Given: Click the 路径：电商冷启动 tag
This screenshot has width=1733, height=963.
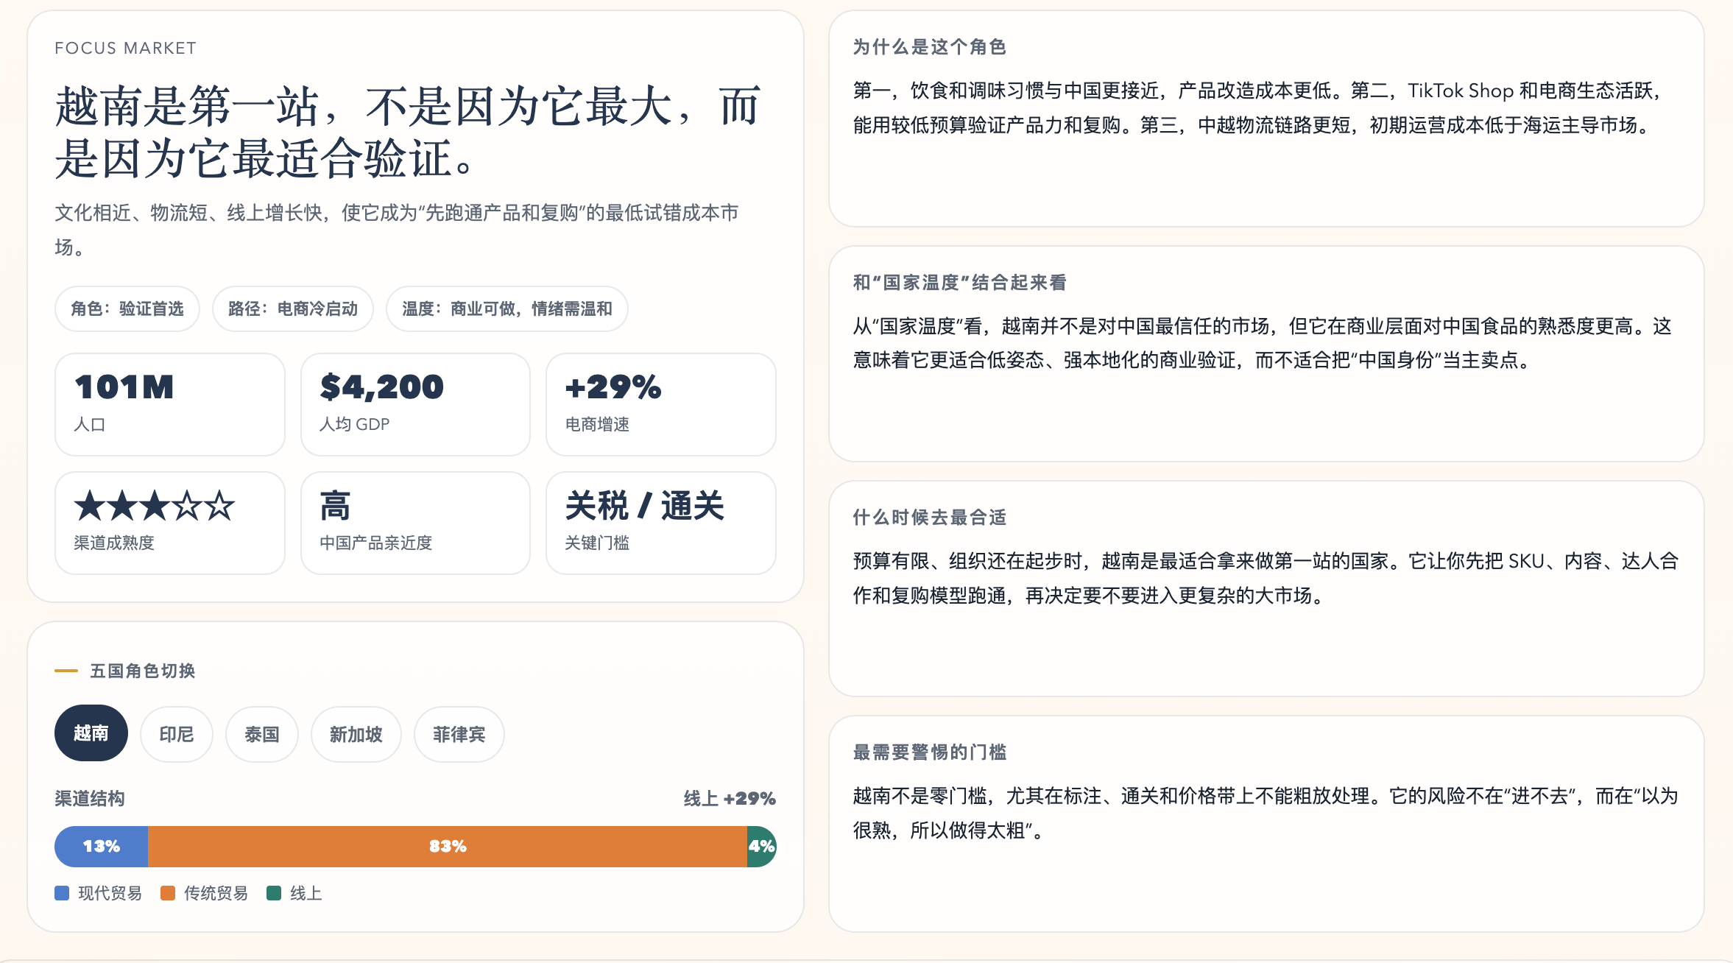Looking at the screenshot, I should click(293, 308).
